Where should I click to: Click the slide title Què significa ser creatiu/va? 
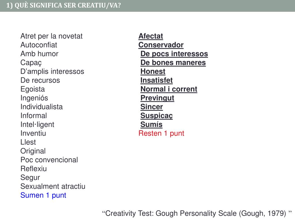[x=63, y=6]
